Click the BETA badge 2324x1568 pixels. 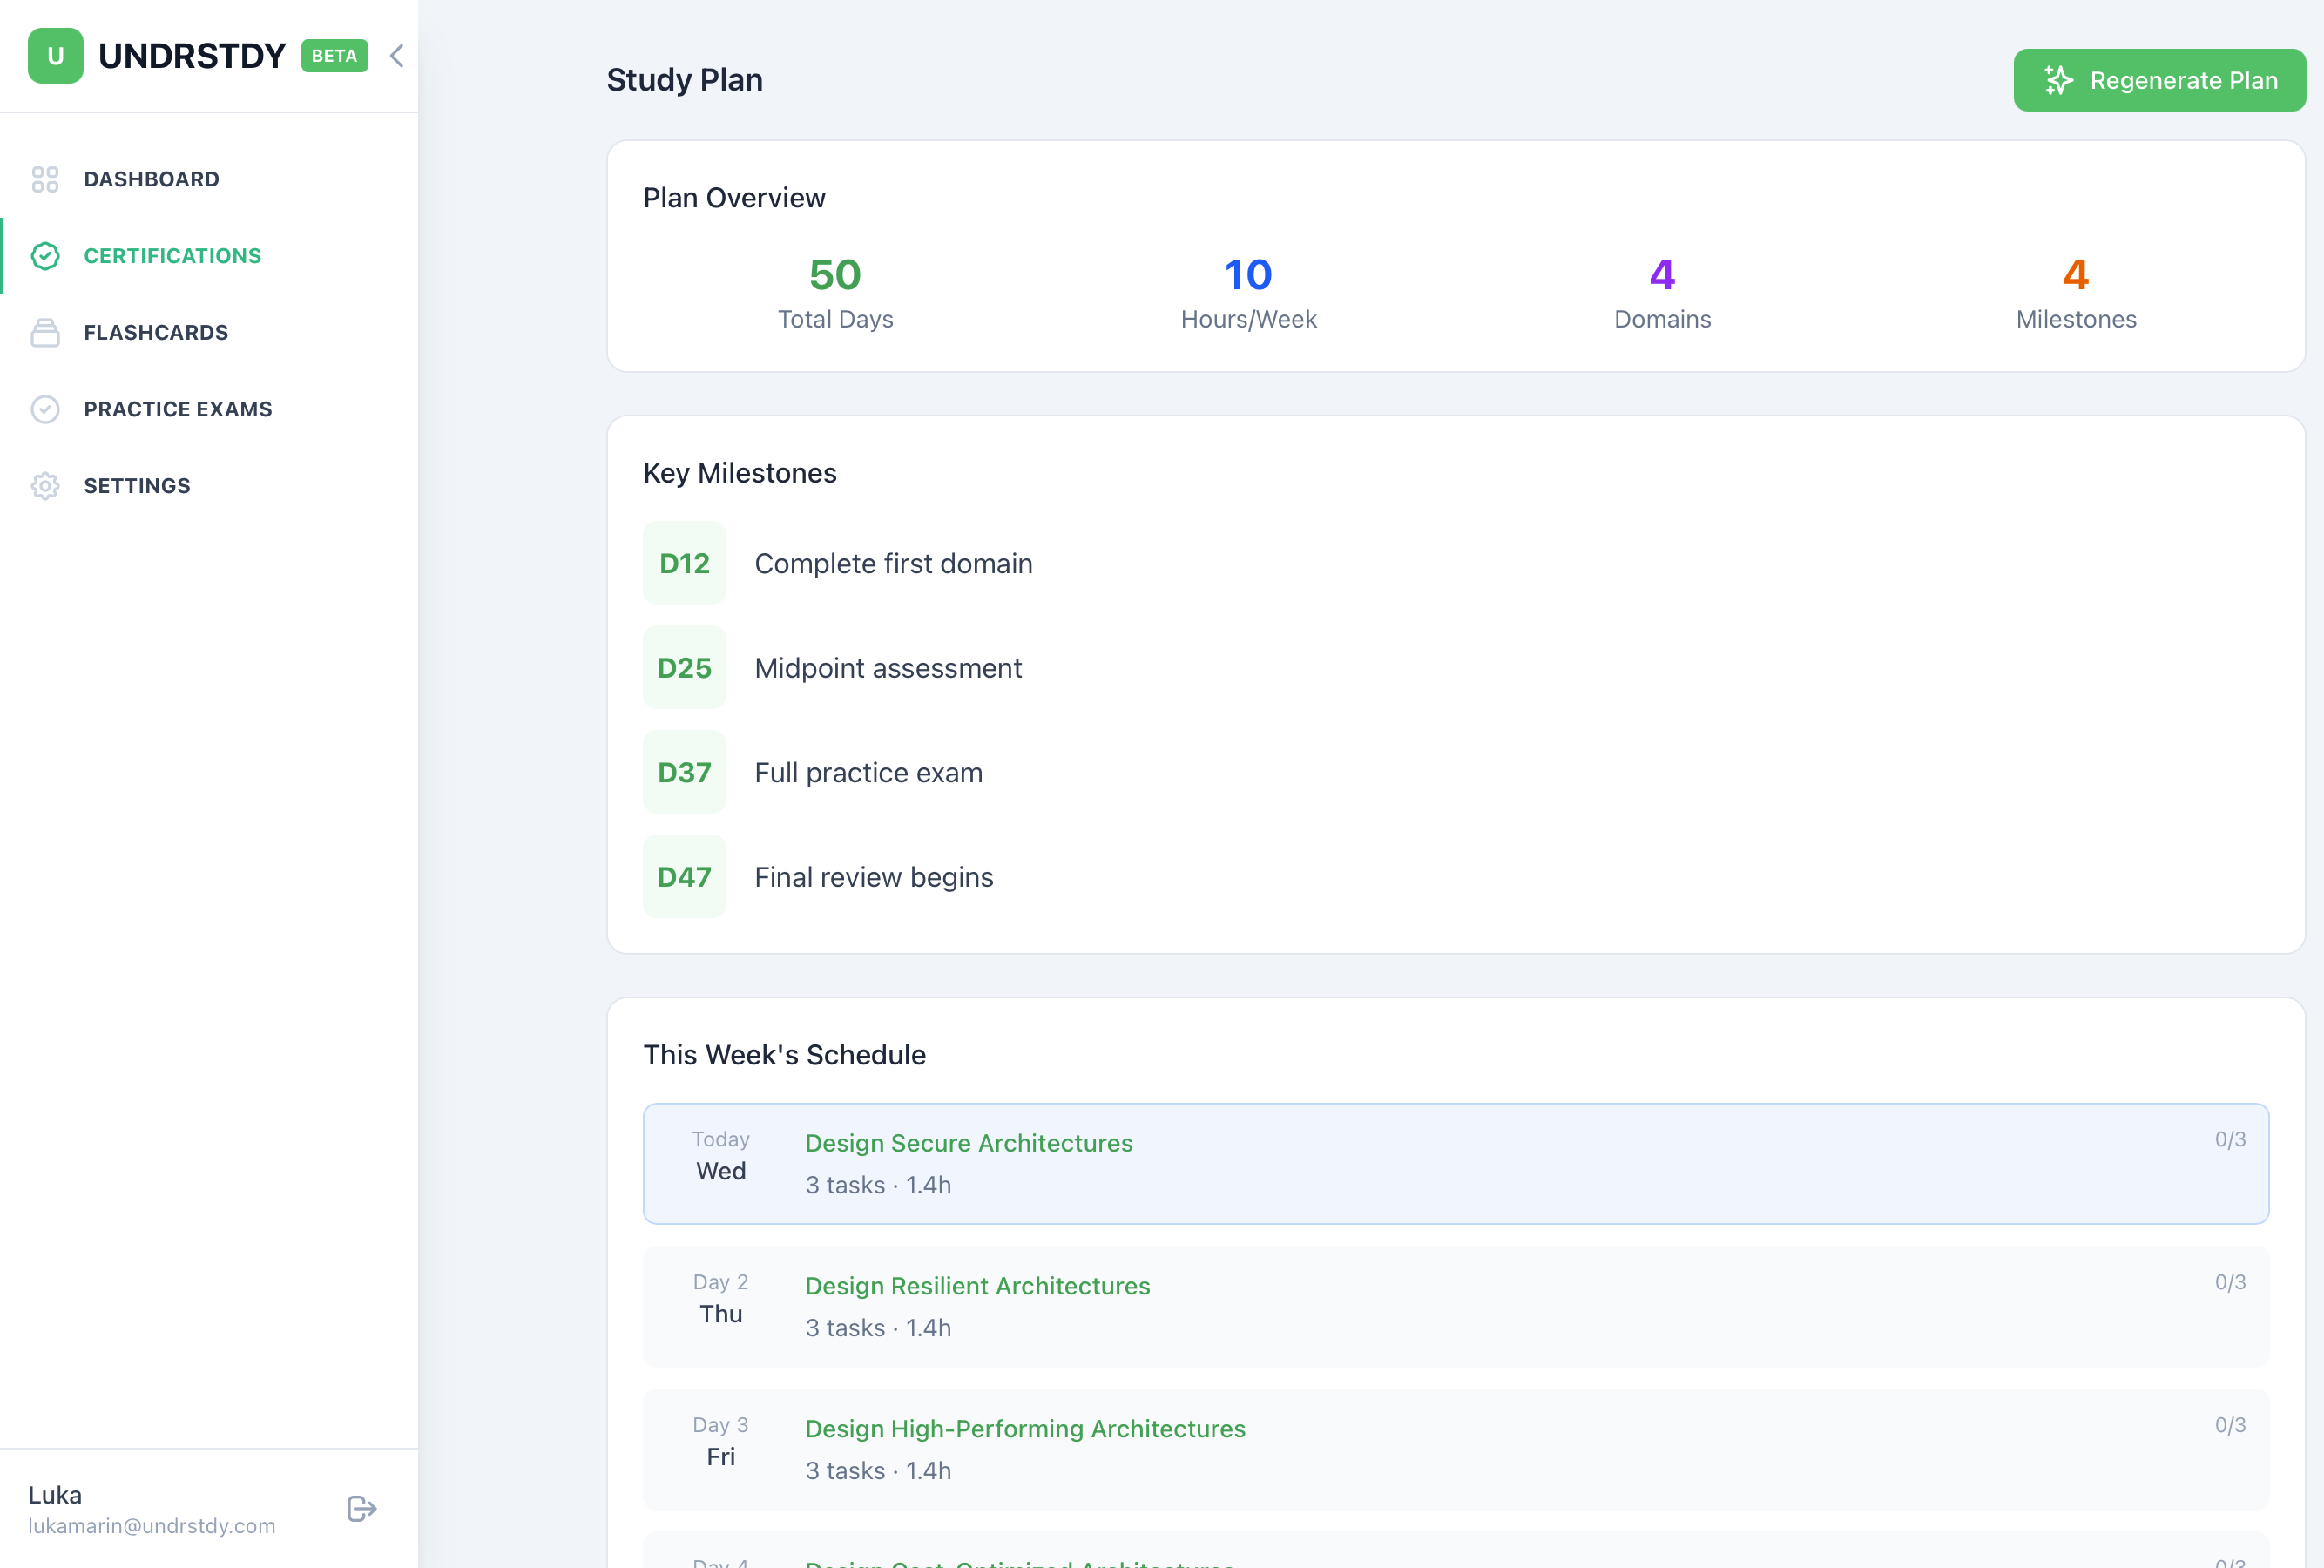334,56
